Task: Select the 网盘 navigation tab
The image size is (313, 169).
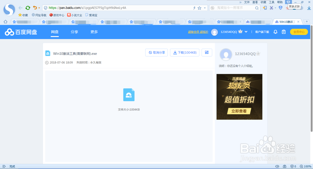Action: 55,32
